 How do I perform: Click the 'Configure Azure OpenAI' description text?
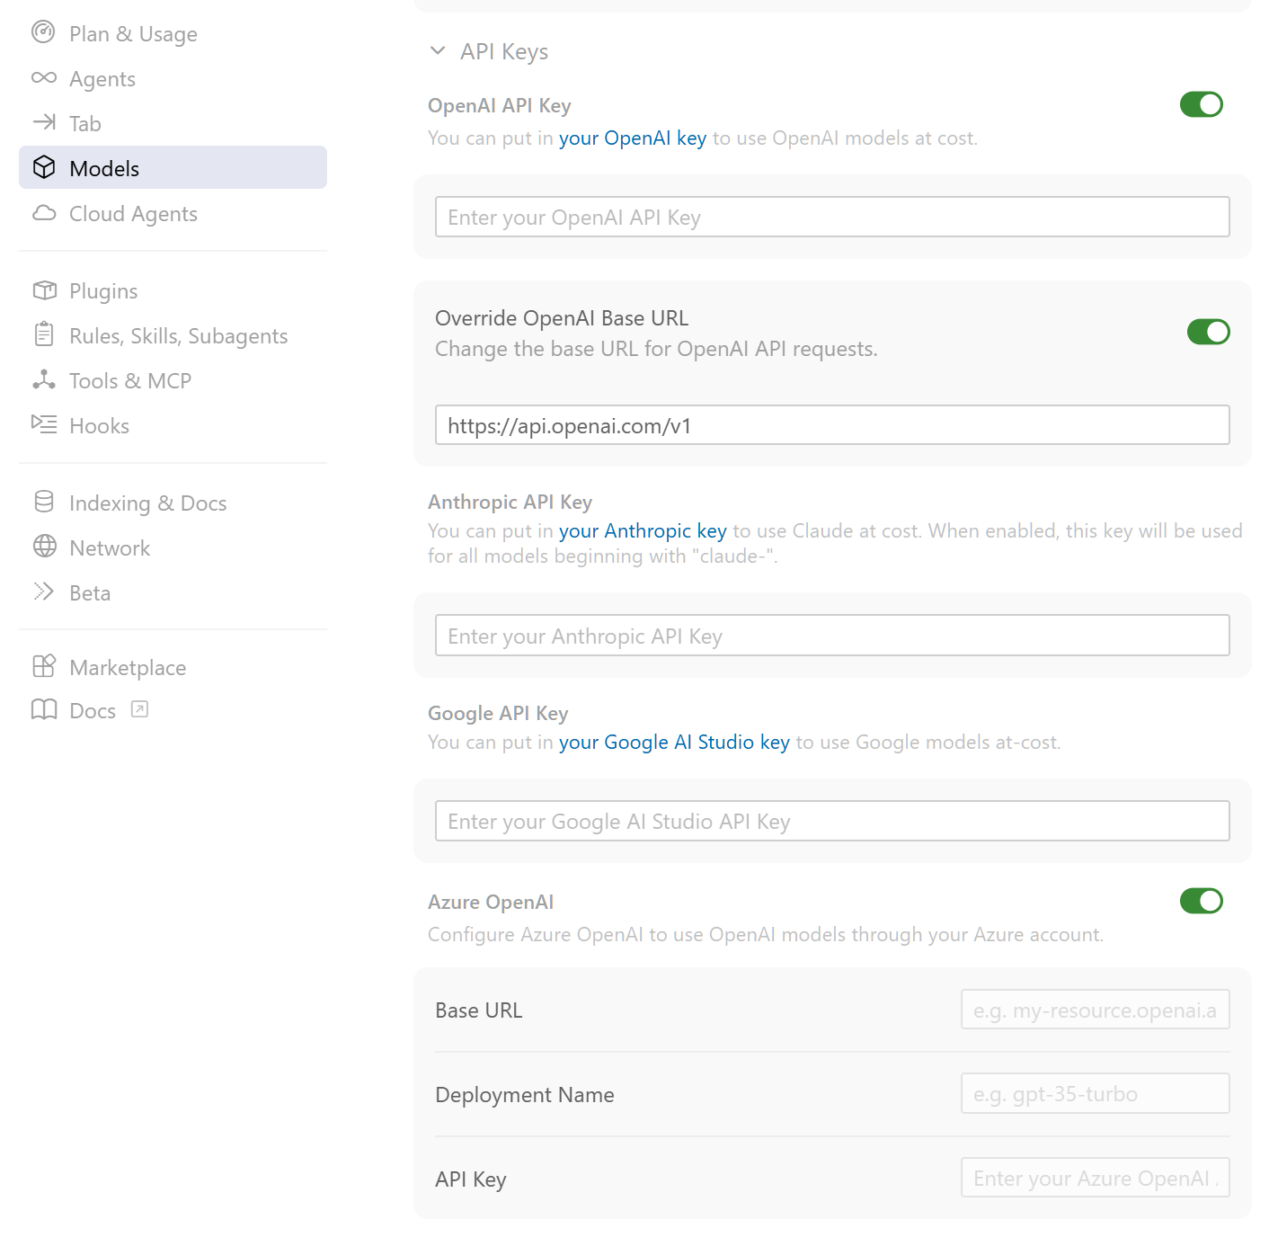pos(766,934)
